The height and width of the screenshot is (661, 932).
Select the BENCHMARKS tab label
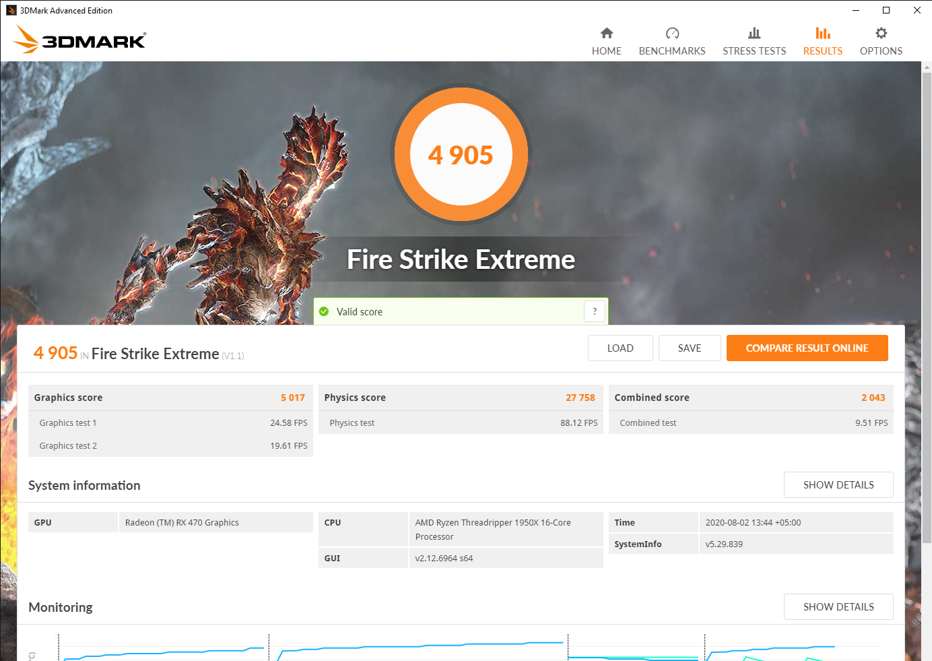(672, 51)
